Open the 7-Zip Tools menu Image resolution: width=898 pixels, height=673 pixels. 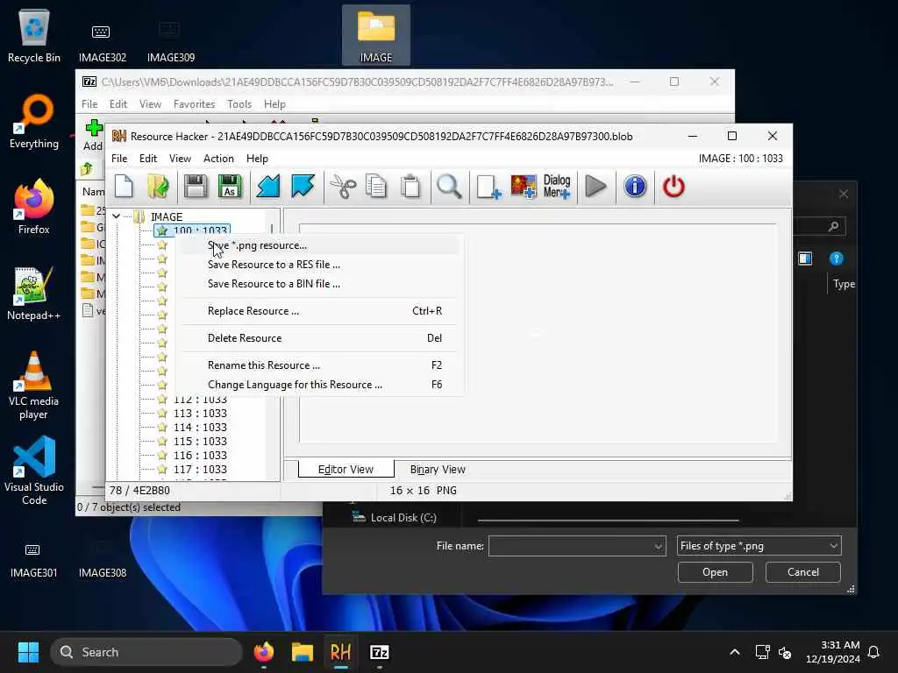click(x=239, y=104)
